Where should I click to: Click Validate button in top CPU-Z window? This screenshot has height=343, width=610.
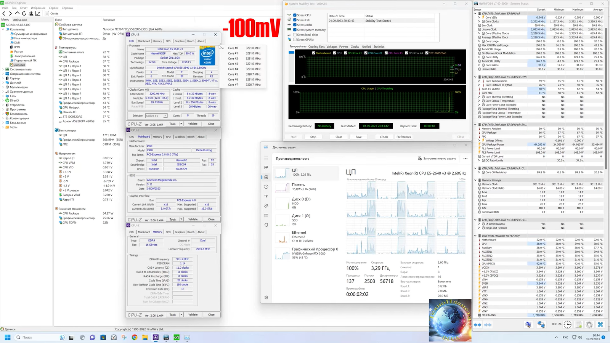coord(193,123)
